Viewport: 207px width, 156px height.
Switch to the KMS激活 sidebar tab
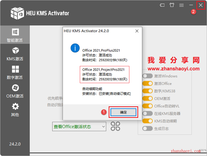[x=15, y=54]
